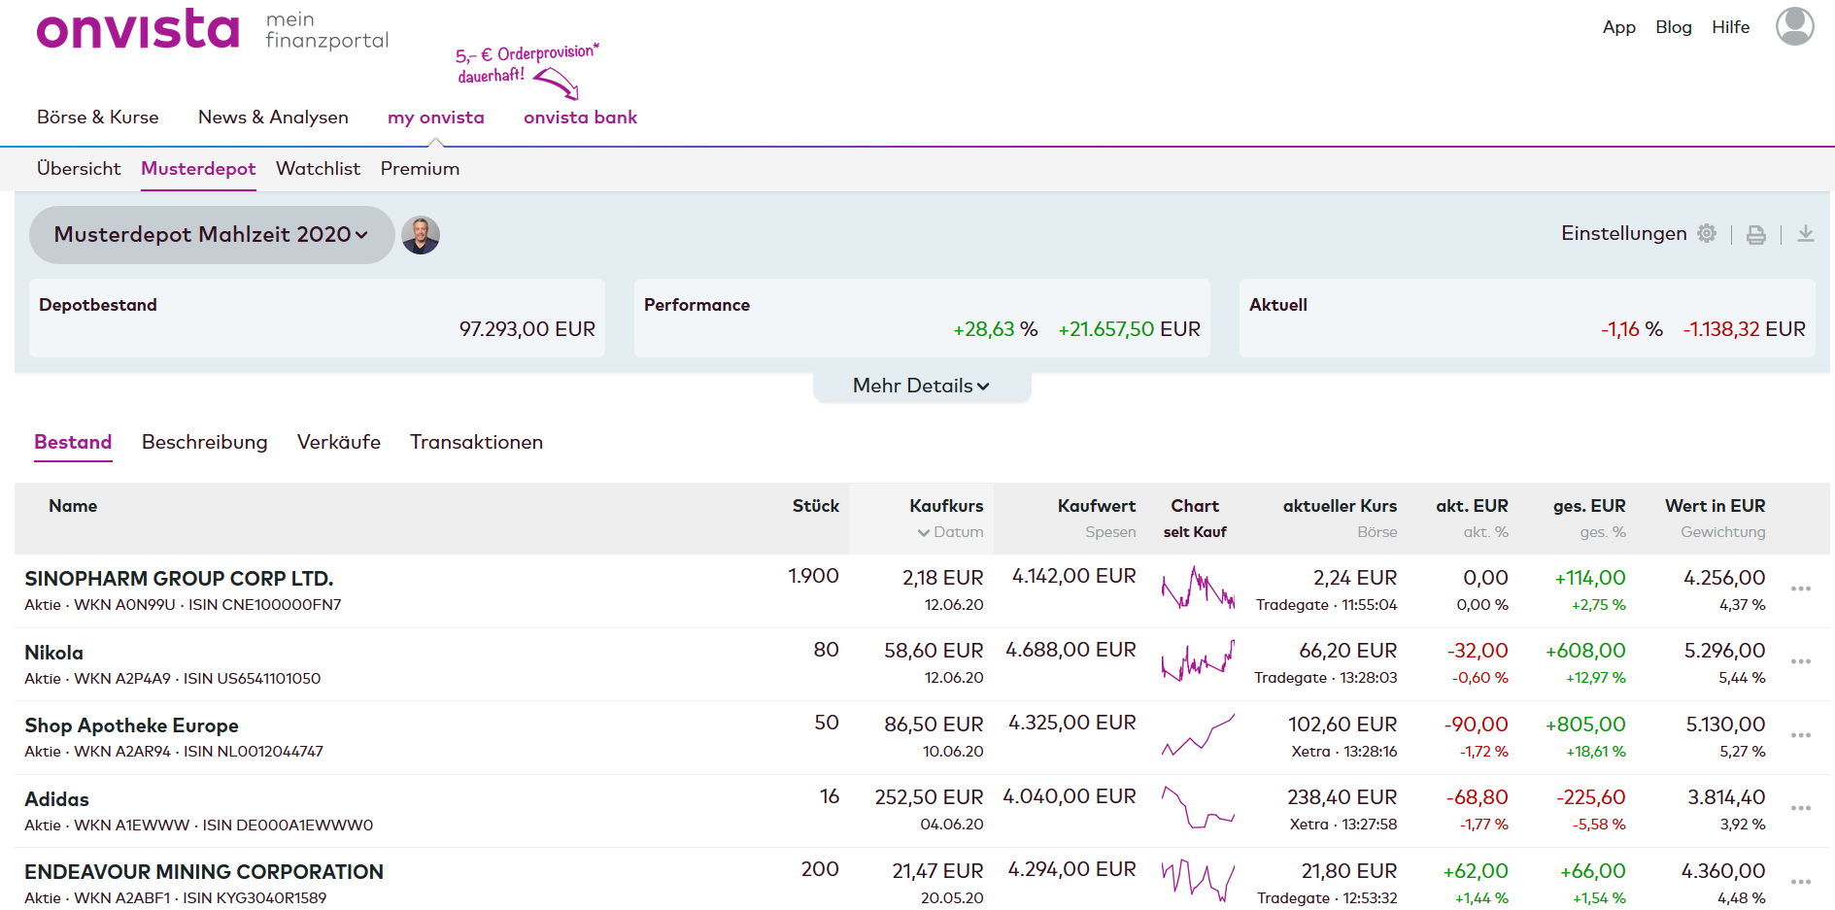
Task: Open the Premium tab
Action: 420,169
